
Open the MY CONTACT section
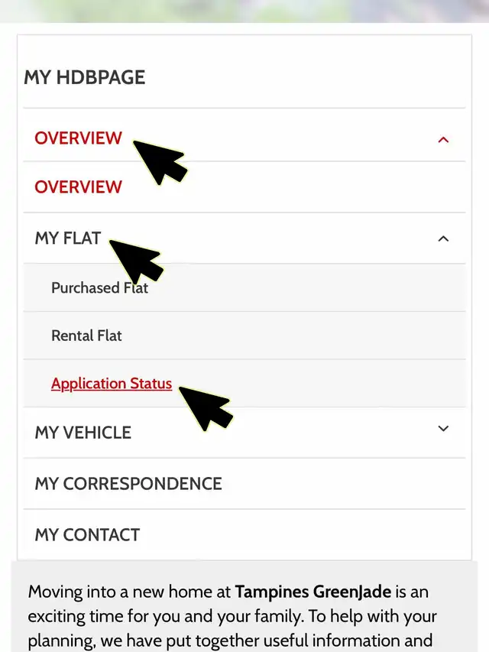(87, 535)
